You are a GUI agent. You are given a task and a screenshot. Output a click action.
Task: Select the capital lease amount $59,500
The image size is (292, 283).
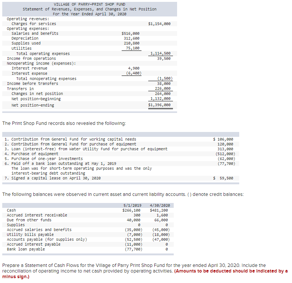click(x=223, y=178)
